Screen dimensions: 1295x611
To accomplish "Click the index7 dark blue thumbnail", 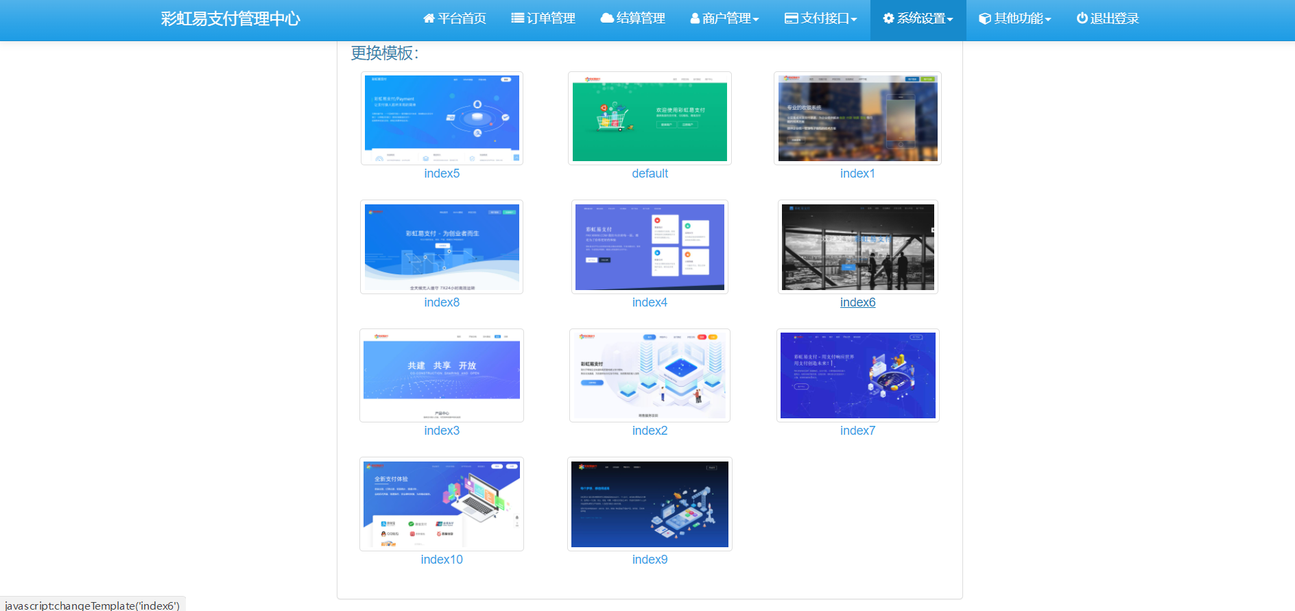I will coord(857,375).
